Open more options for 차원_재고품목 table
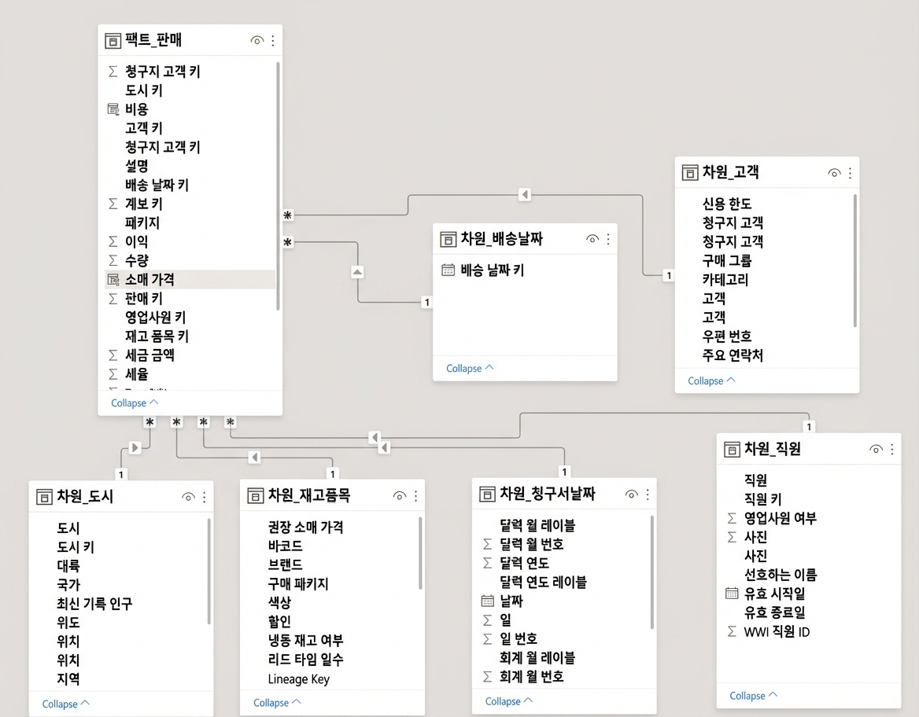The height and width of the screenshot is (717, 919). (415, 496)
